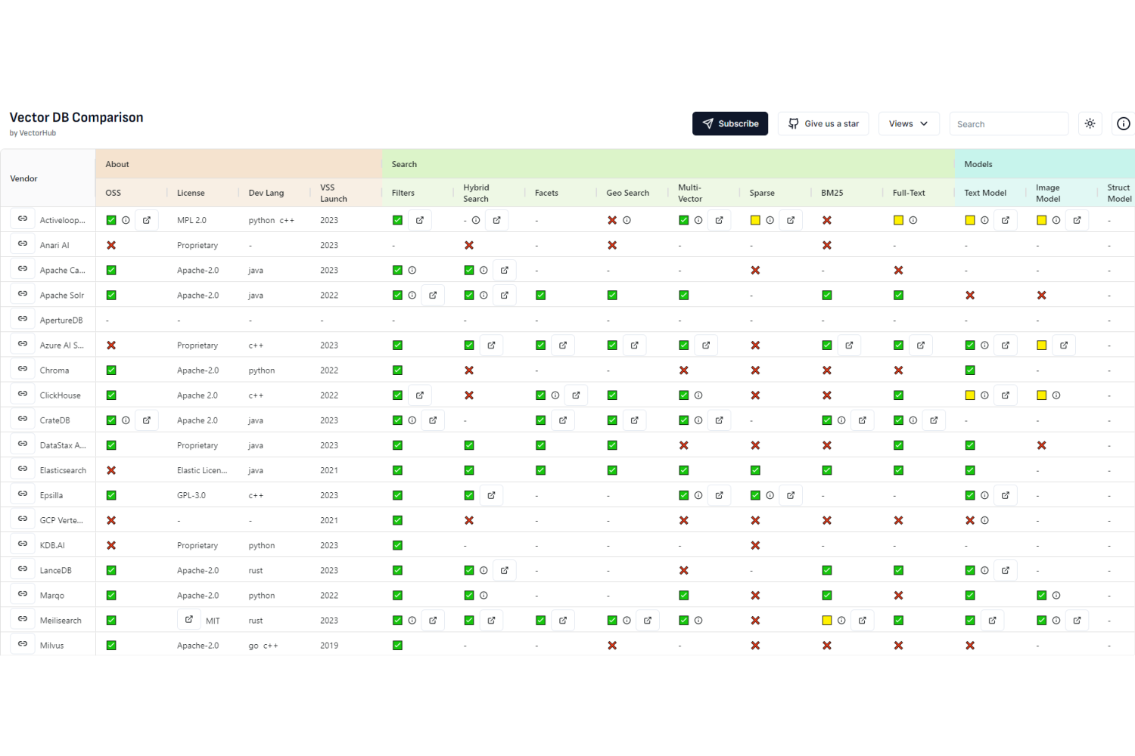The image size is (1135, 756).
Task: Open the link icon beside Elasticsearch
Action: tap(23, 469)
